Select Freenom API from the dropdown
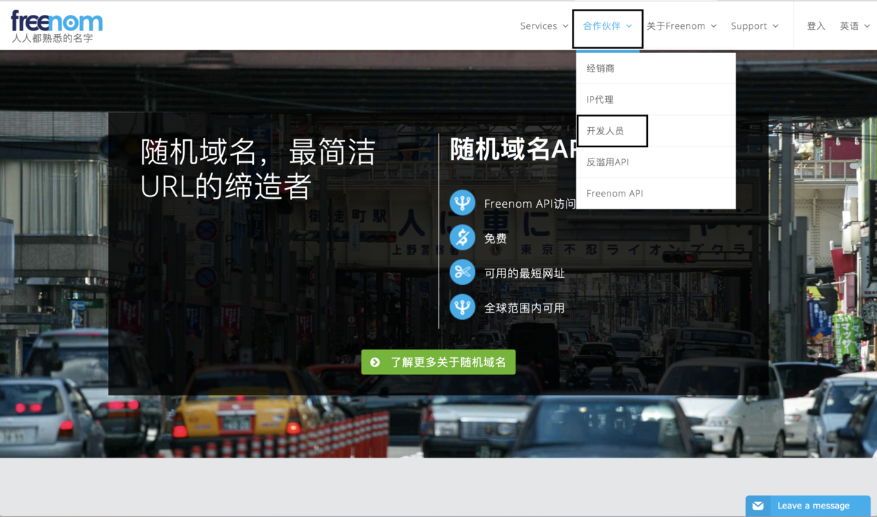 tap(656, 193)
